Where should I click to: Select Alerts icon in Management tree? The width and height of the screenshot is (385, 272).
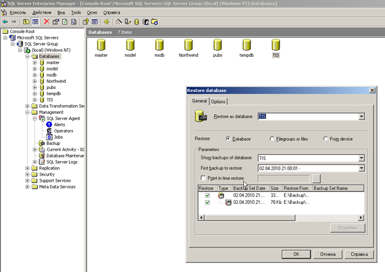click(50, 124)
